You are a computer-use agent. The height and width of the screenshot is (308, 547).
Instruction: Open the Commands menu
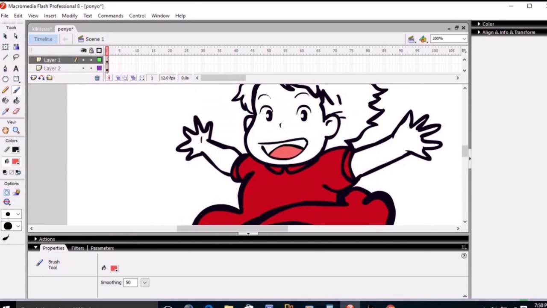click(x=110, y=16)
